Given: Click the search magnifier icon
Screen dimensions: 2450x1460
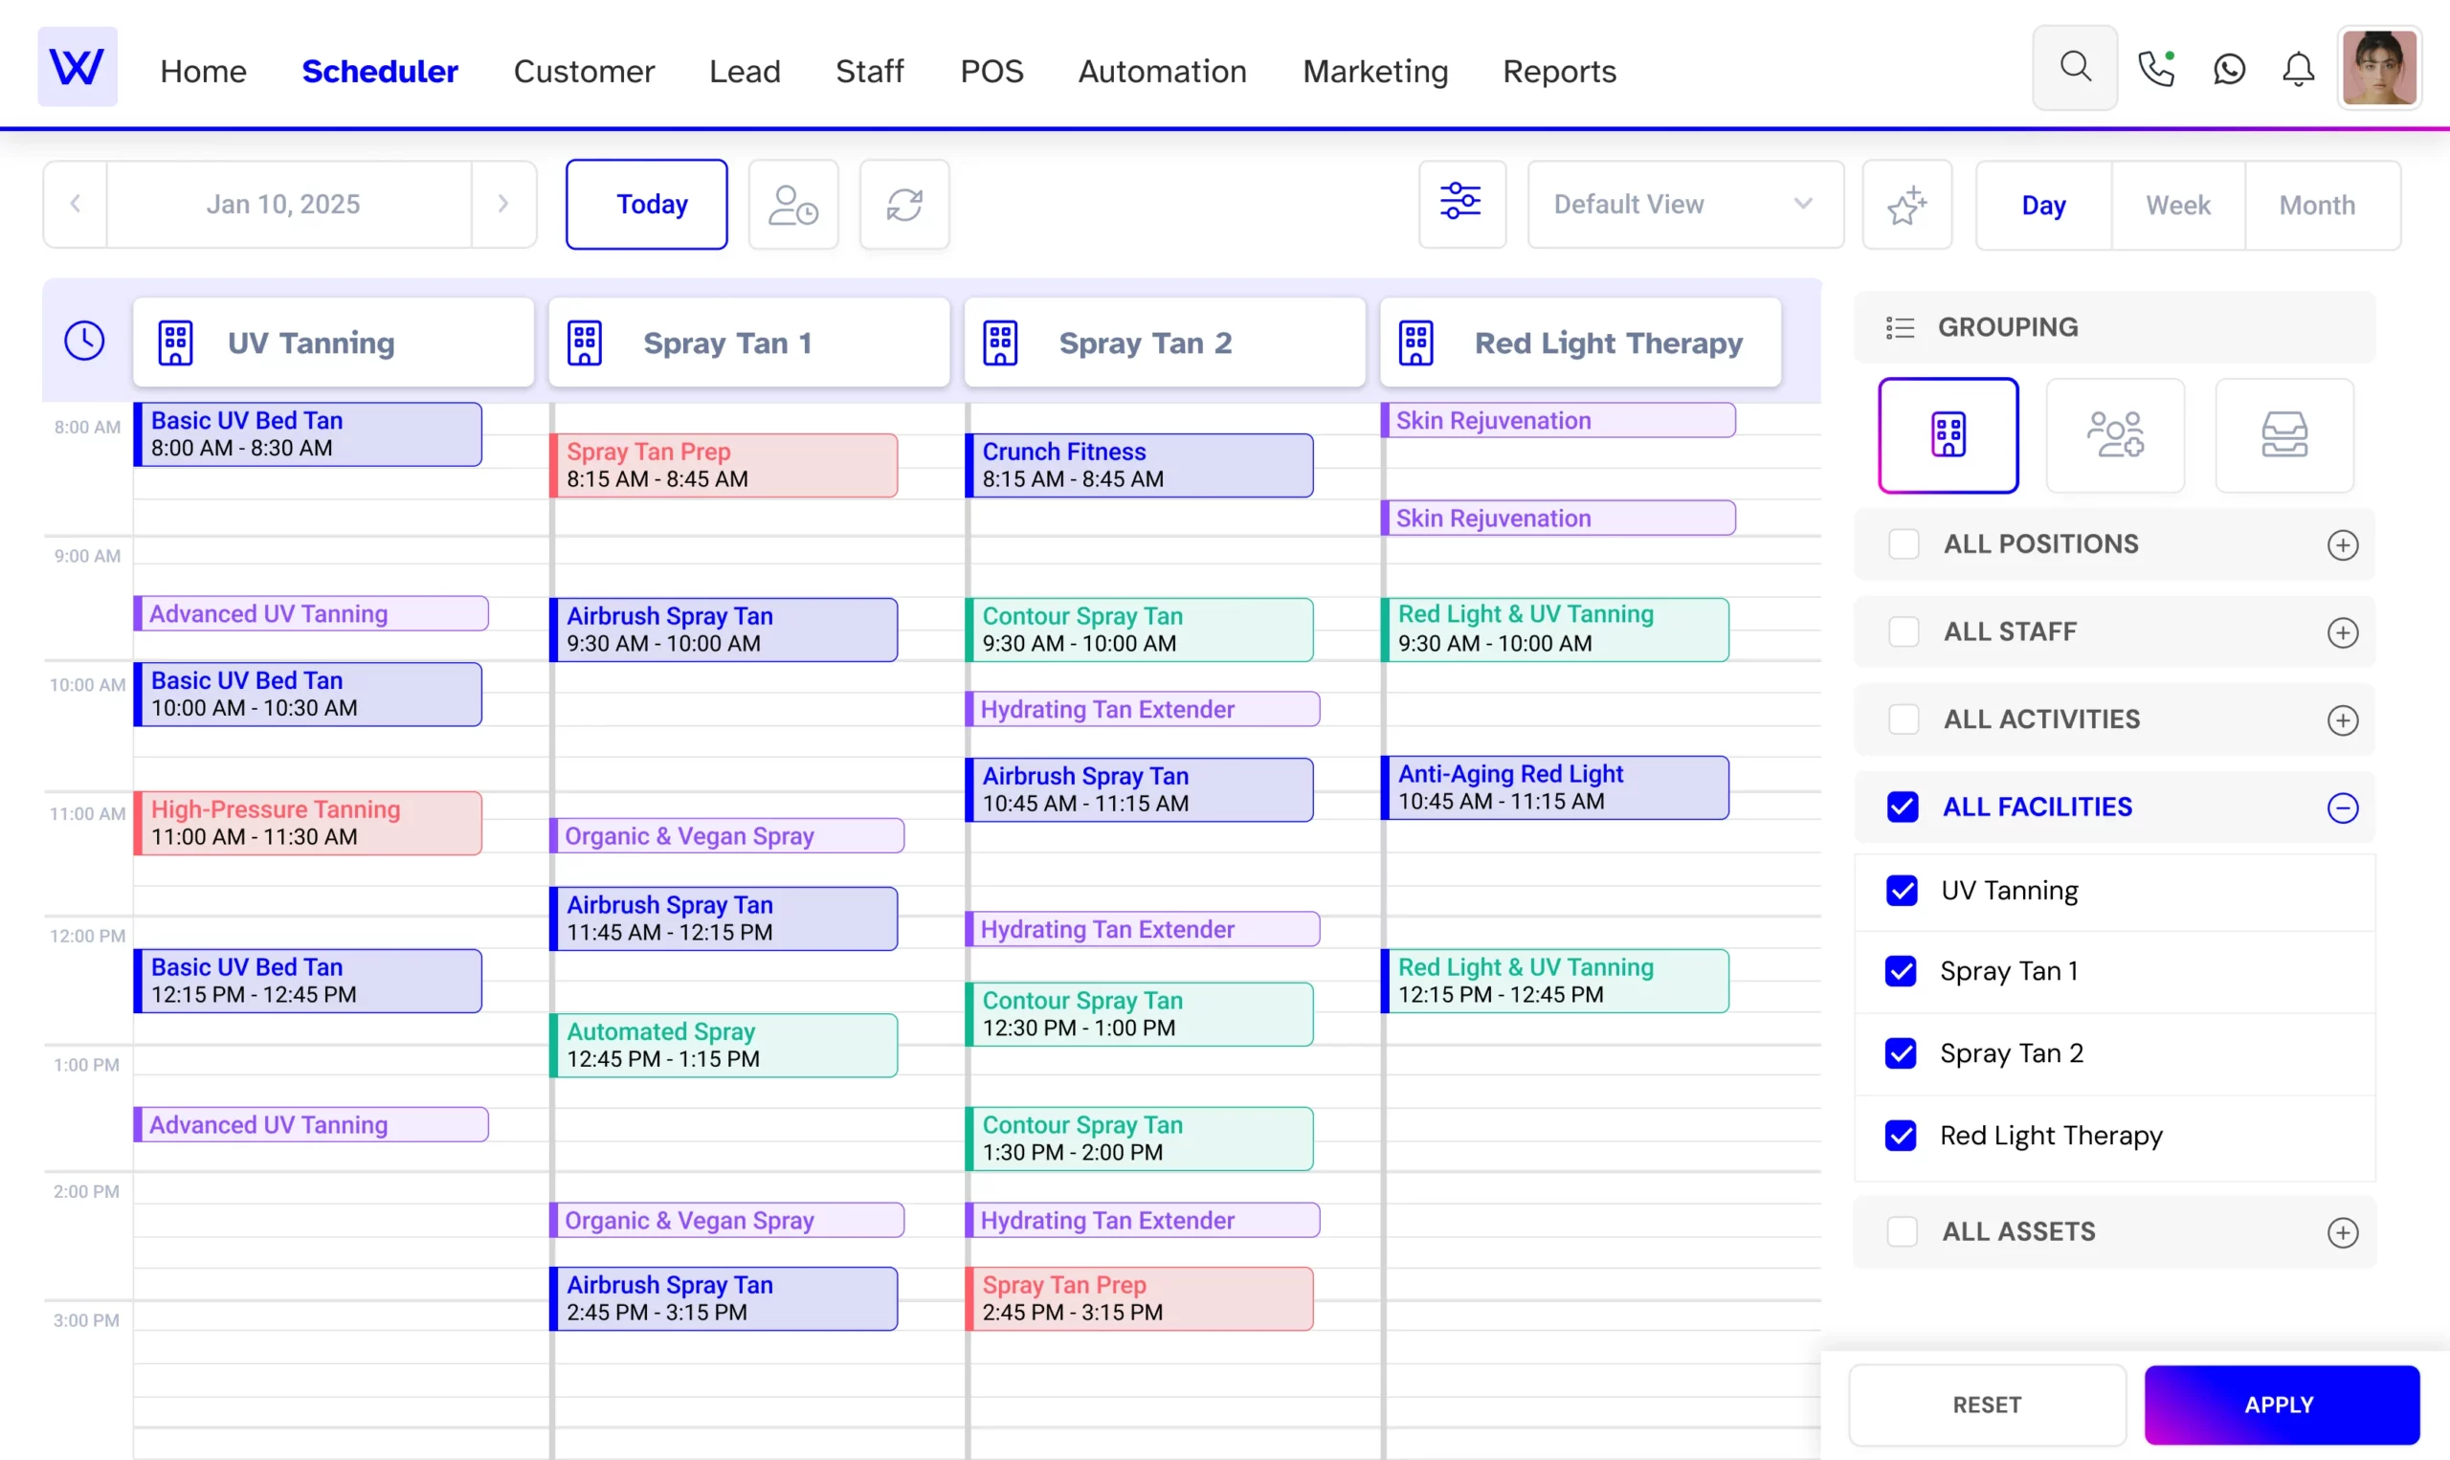Looking at the screenshot, I should tap(2074, 68).
